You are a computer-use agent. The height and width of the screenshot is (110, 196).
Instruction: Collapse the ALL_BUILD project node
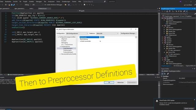(x=163, y=18)
